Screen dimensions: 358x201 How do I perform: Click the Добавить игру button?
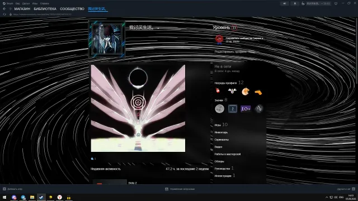pos(12,189)
